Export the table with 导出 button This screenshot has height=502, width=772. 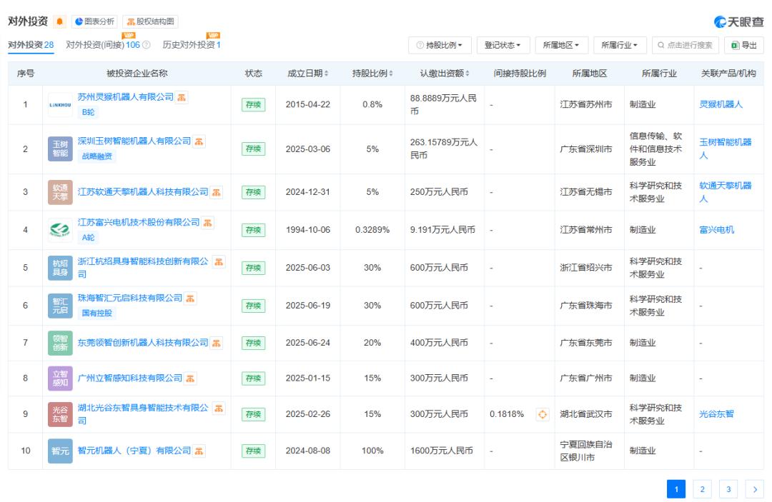(743, 46)
